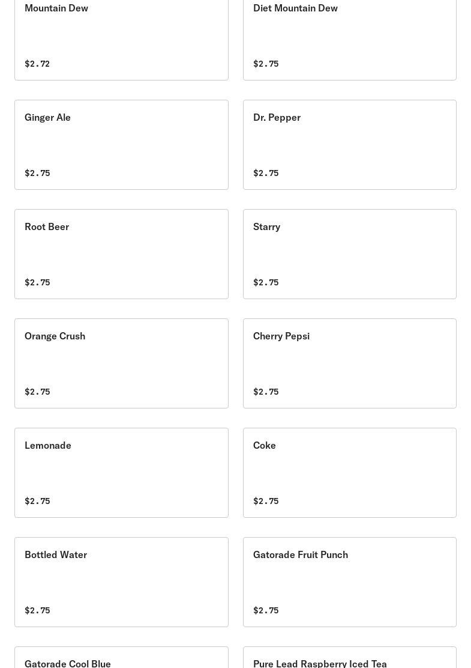Click the price under Cherry Pepsi
The width and height of the screenshot is (471, 668).
click(266, 392)
